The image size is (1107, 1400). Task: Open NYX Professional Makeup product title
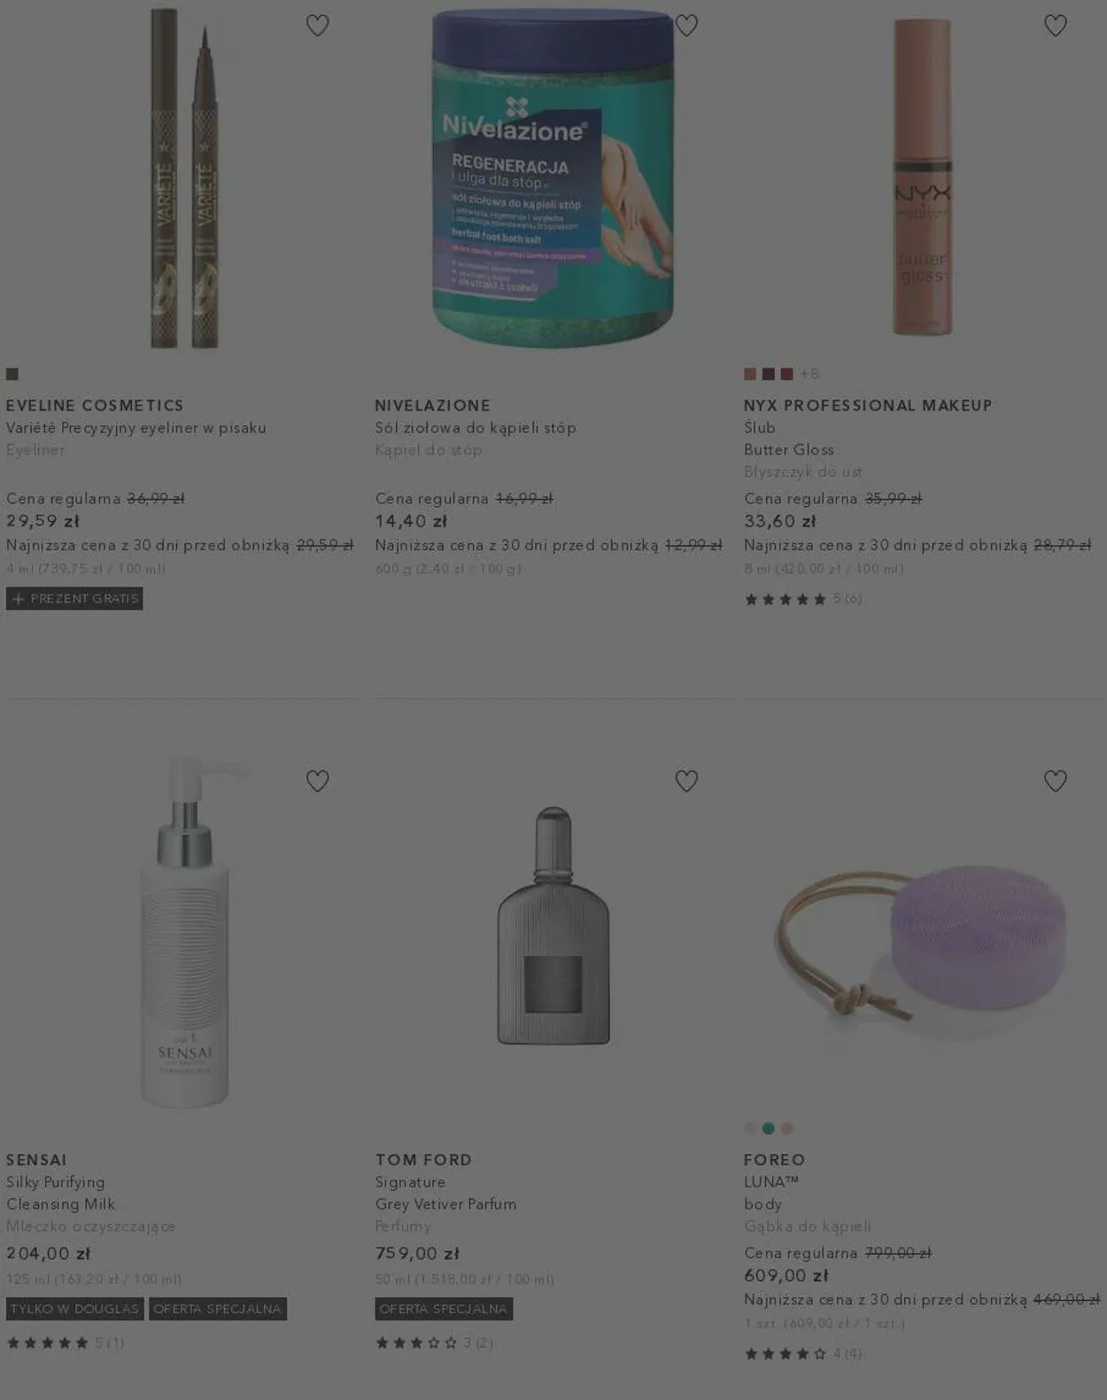point(868,405)
